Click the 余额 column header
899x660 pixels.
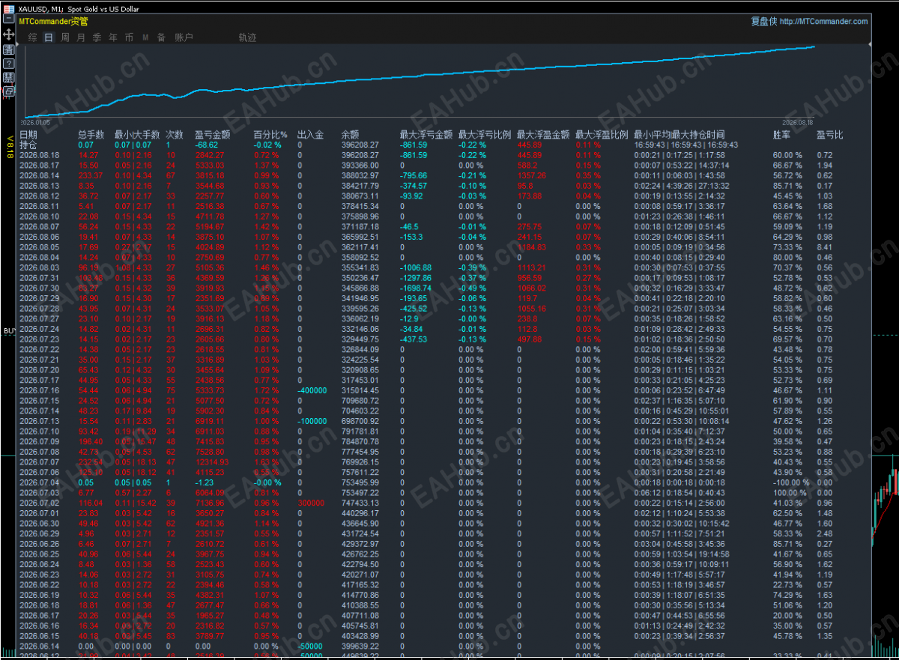coord(350,135)
